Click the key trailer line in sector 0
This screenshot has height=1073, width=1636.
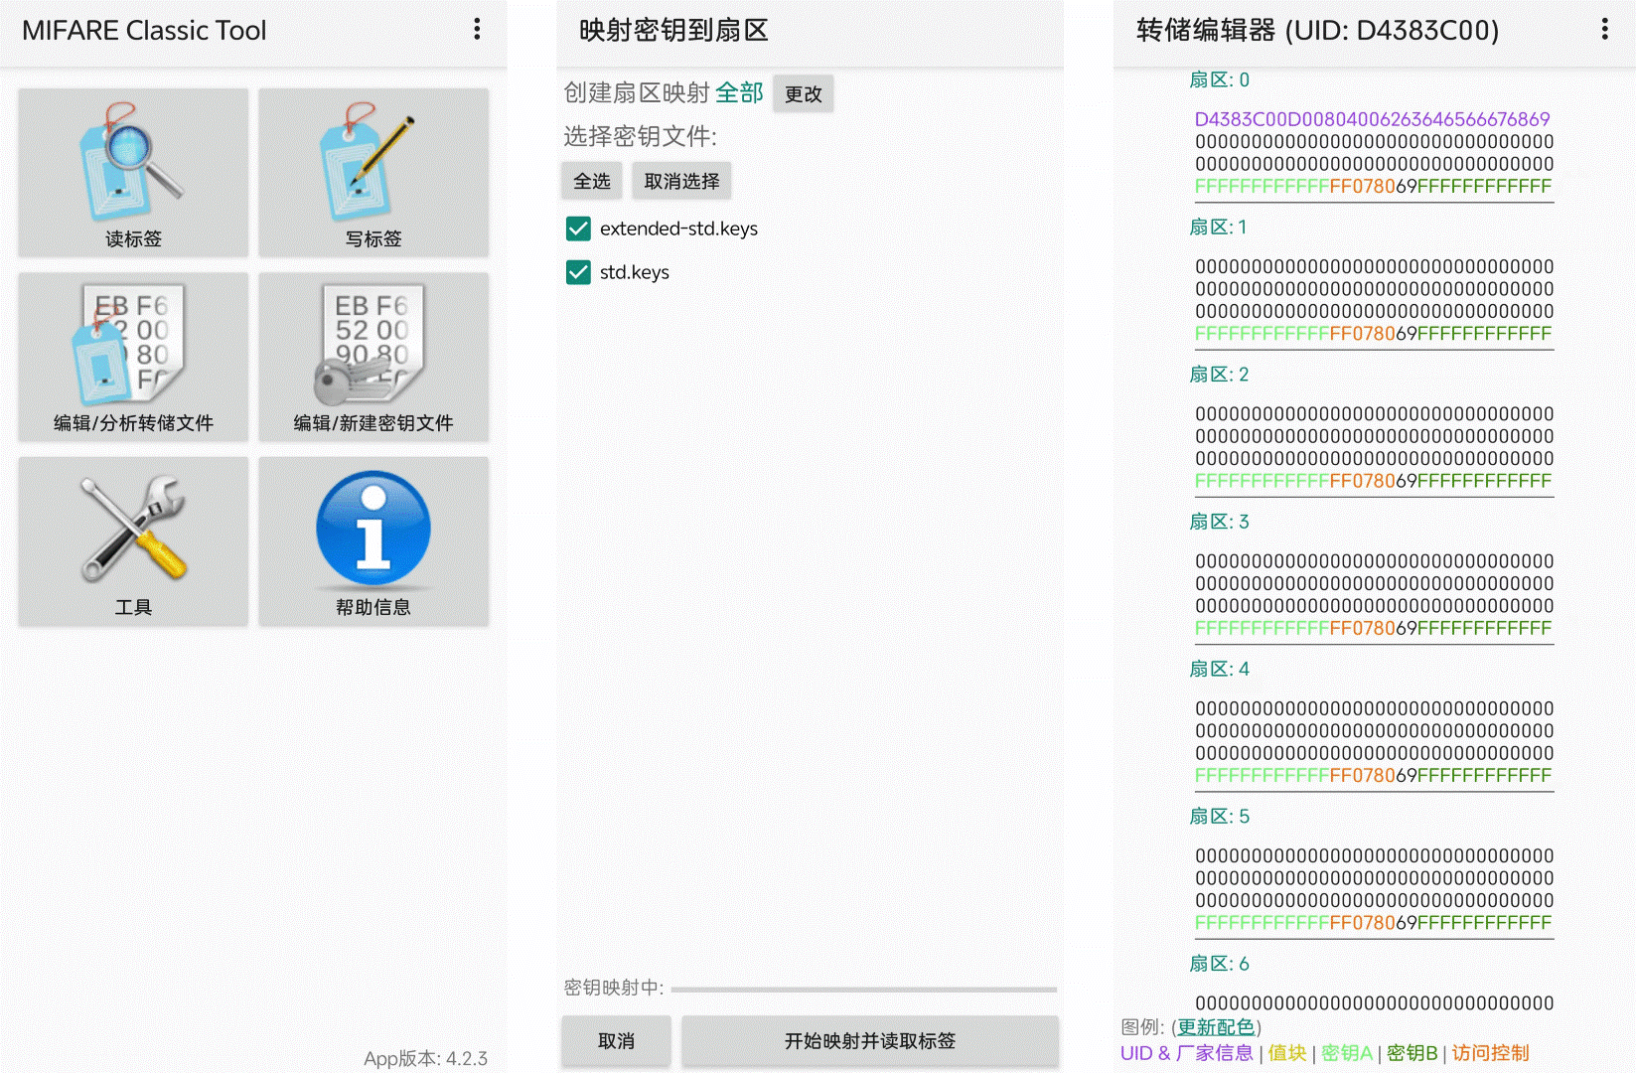click(x=1373, y=187)
